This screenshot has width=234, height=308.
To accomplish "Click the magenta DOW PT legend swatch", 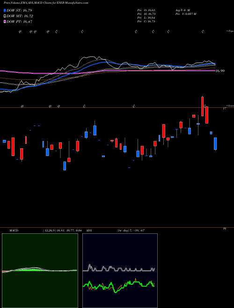I will coord(5,21).
